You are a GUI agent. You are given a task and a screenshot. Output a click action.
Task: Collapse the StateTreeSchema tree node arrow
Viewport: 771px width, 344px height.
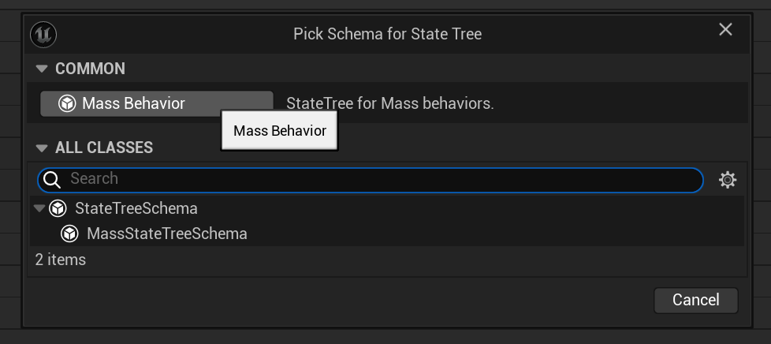pos(39,208)
